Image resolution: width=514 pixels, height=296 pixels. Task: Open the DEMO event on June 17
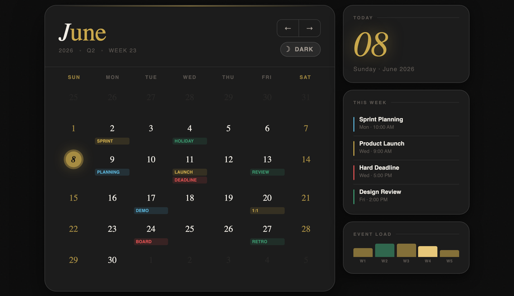click(x=151, y=211)
